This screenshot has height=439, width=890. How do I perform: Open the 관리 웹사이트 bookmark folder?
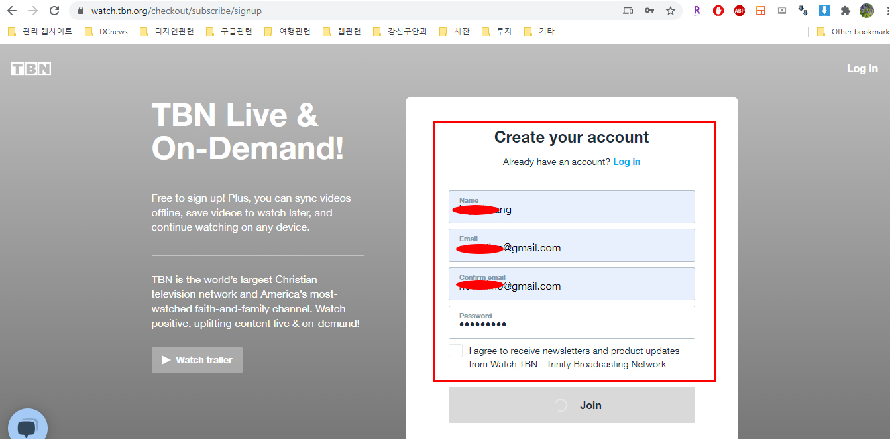click(40, 31)
